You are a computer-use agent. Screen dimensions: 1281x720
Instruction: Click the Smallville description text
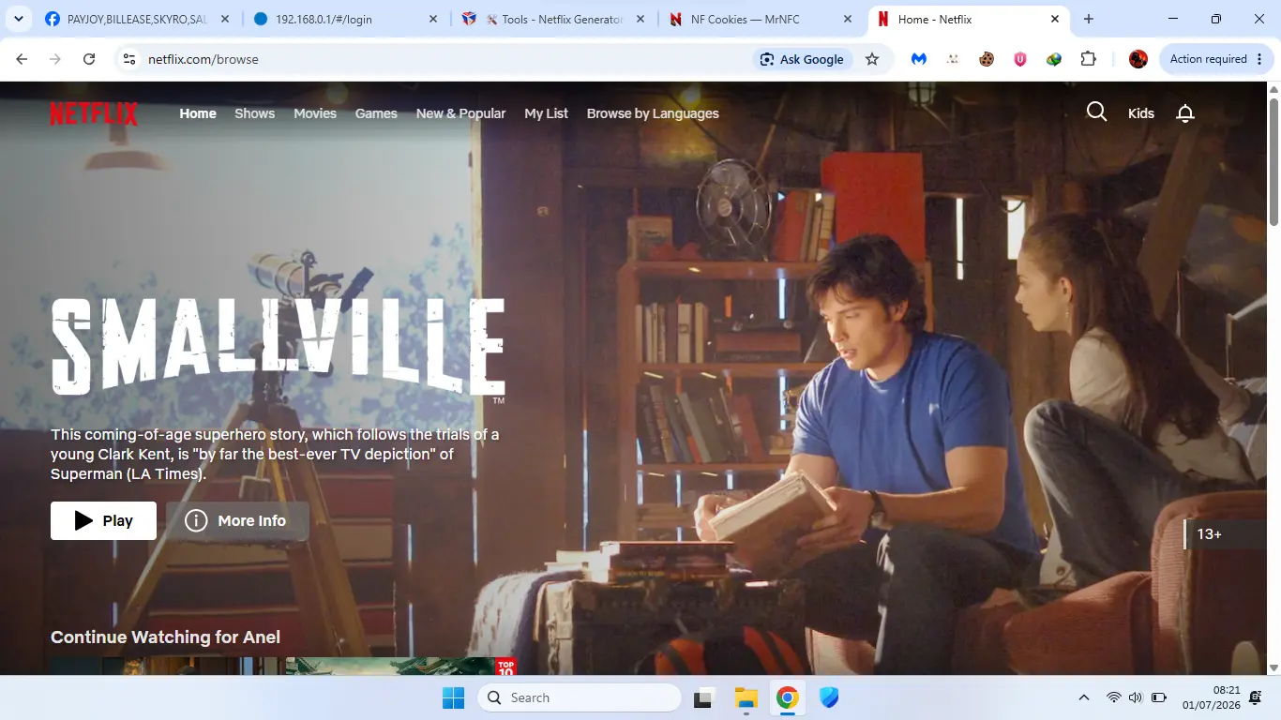(275, 455)
